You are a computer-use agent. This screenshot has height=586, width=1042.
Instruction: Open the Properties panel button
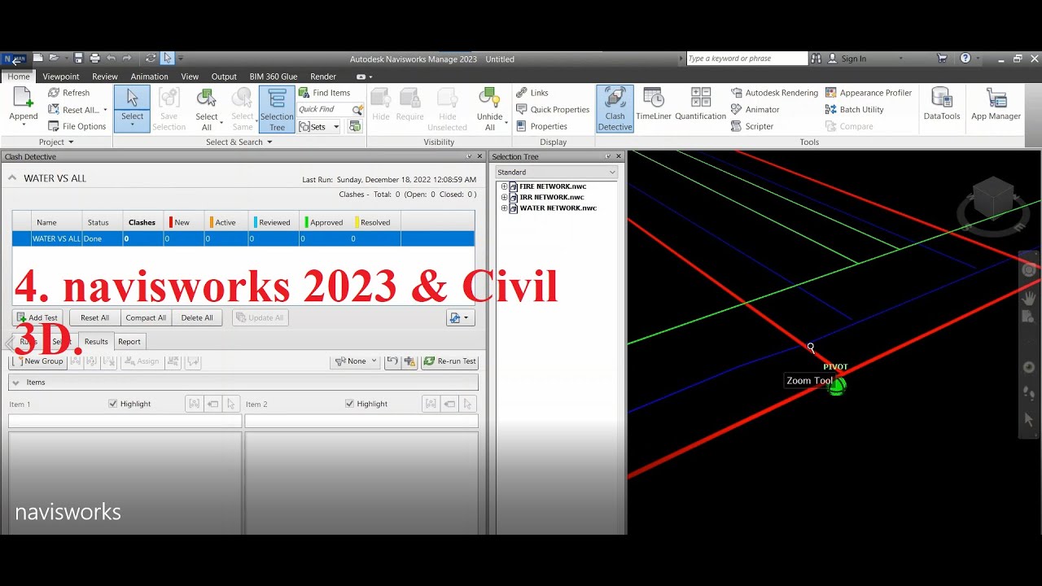click(542, 126)
